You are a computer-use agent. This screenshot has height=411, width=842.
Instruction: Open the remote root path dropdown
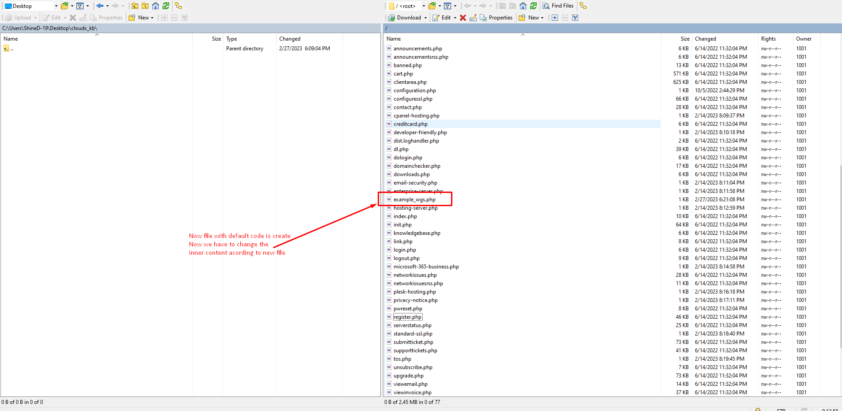(424, 6)
